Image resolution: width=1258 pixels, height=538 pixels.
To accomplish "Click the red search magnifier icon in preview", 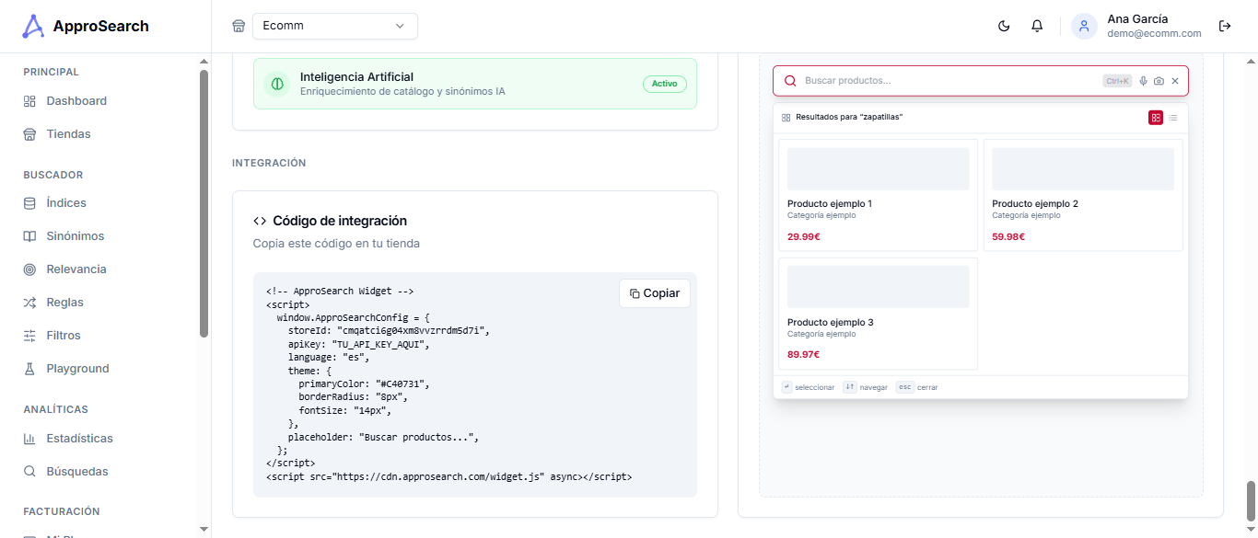I will click(789, 81).
